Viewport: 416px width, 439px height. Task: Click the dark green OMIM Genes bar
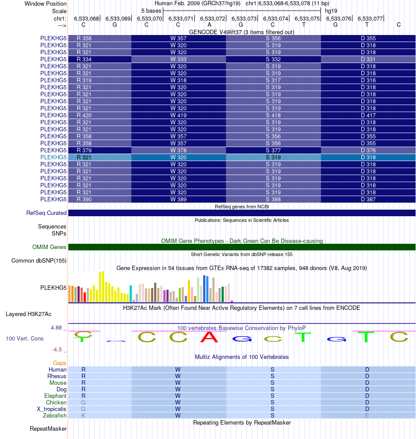pyautogui.click(x=242, y=247)
